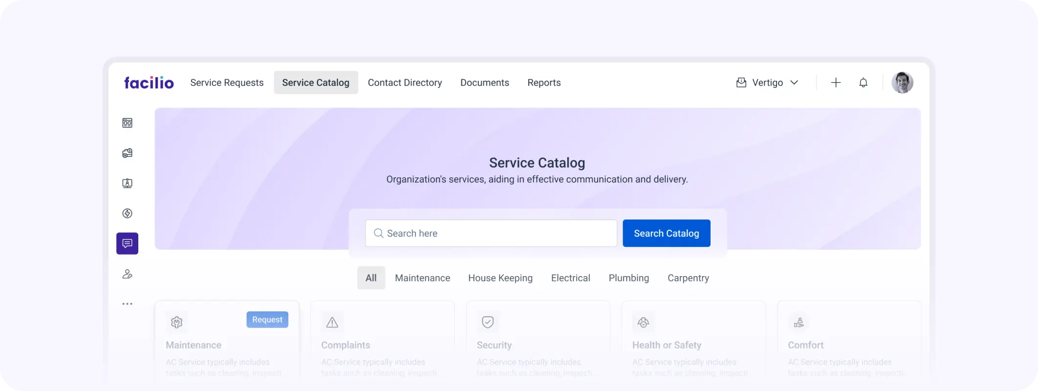Open the payments wallet icon in sidebar
This screenshot has height=391, width=1038.
127,153
